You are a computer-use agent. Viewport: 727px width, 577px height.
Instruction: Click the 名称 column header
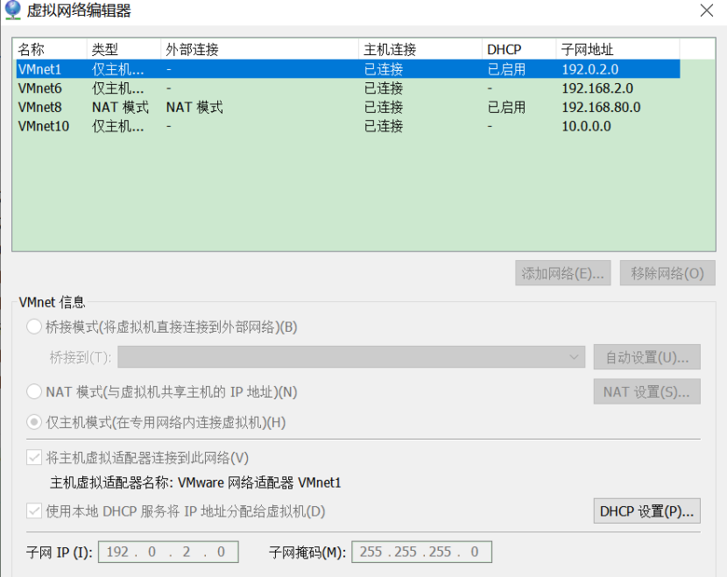tap(50, 49)
